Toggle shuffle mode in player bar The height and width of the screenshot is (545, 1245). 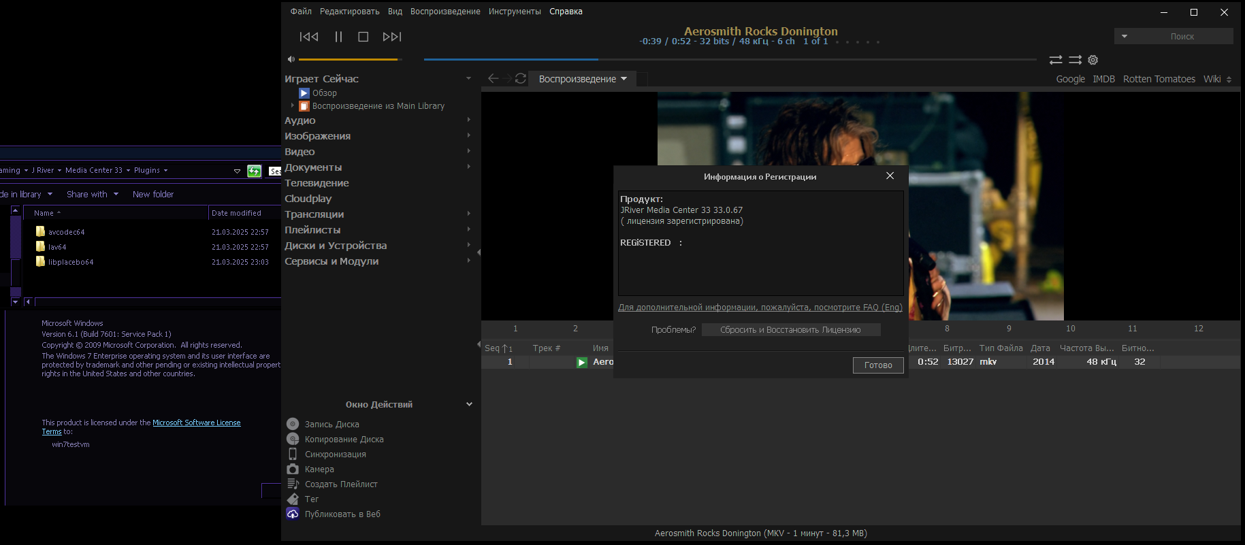tap(1075, 60)
